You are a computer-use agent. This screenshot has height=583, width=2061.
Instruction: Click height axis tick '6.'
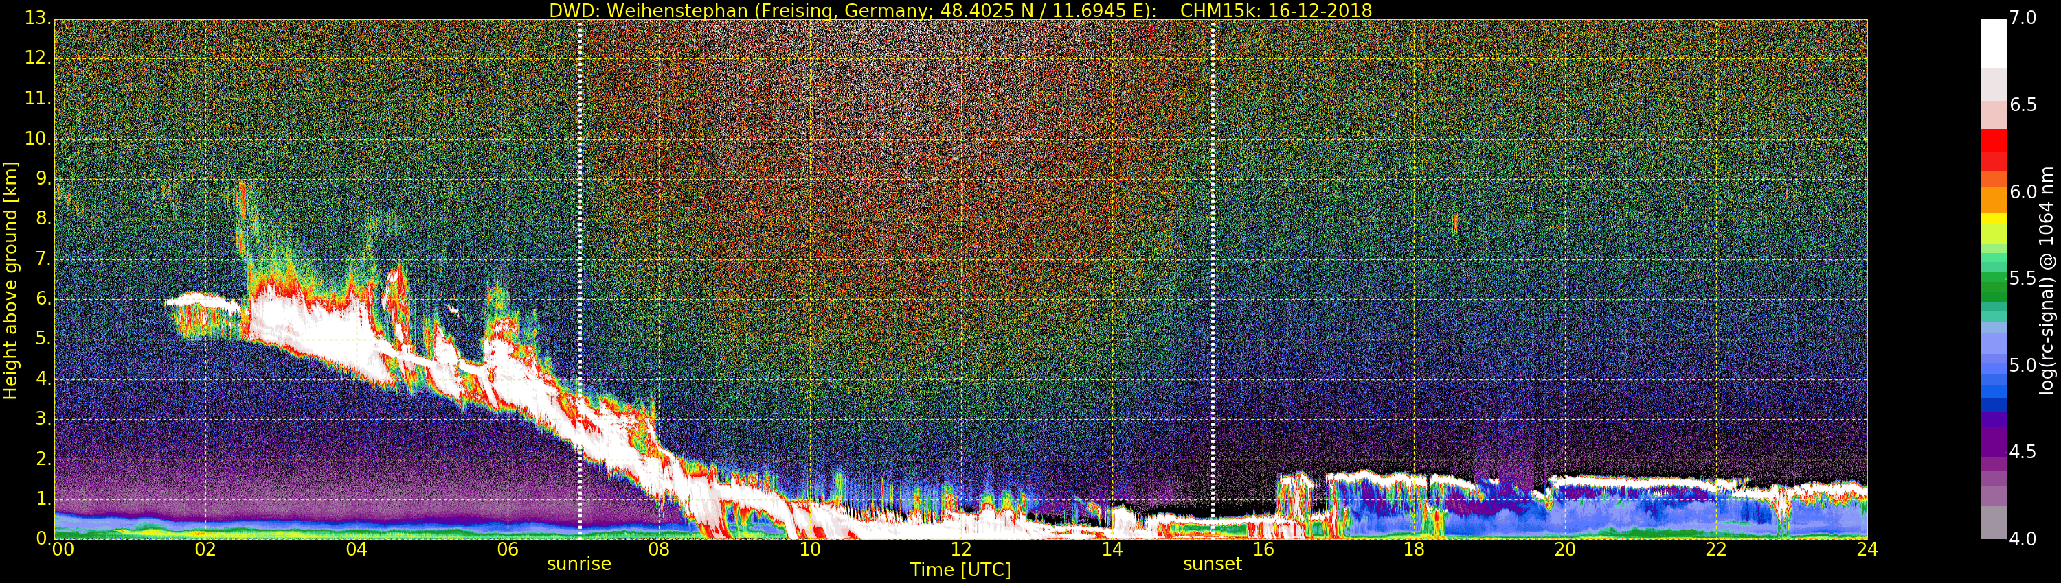pos(43,298)
